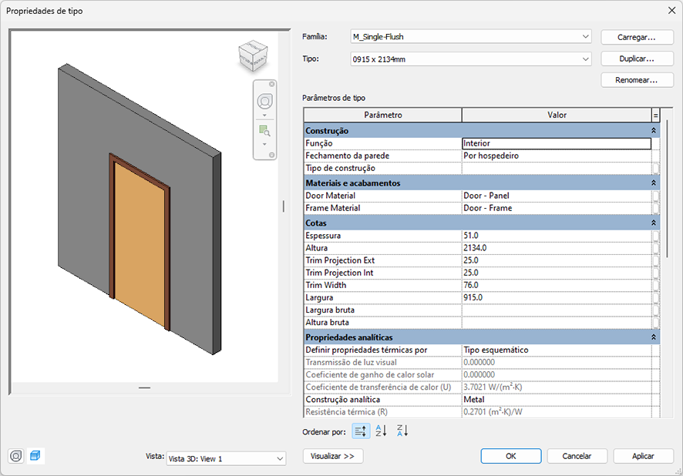Image resolution: width=683 pixels, height=476 pixels.
Task: Click the Tipo de construção value cell
Action: [x=557, y=168]
